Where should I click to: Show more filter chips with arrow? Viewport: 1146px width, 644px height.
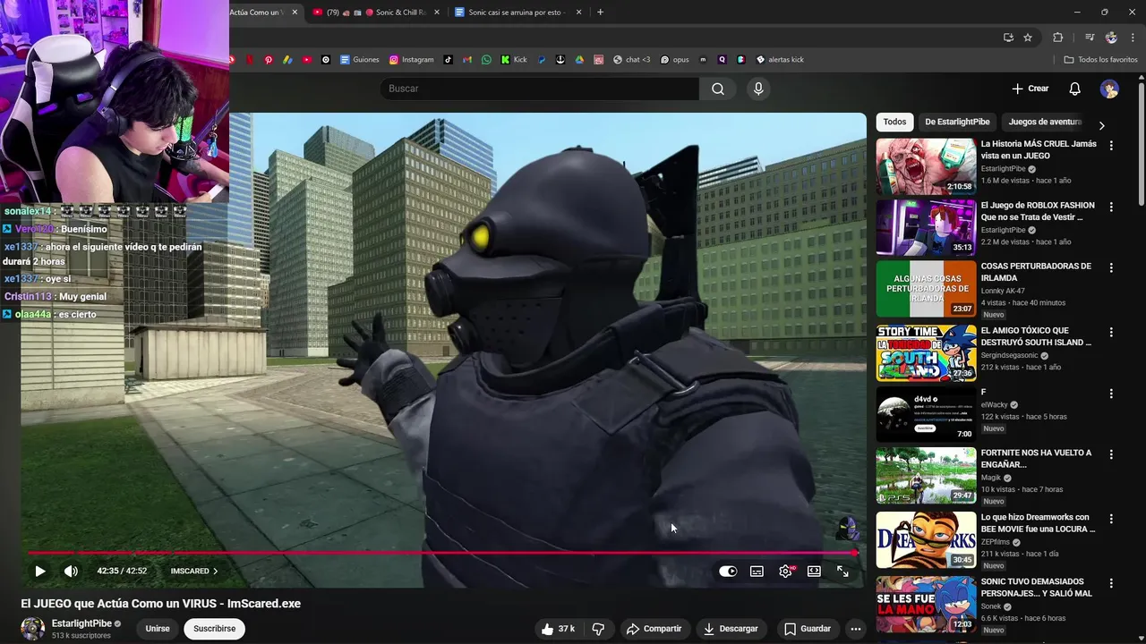(1101, 125)
